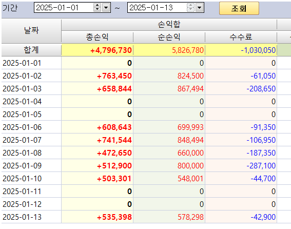This screenshot has width=291, height=229.
Task: Open the start date calendar dropdown
Action: pyautogui.click(x=106, y=8)
